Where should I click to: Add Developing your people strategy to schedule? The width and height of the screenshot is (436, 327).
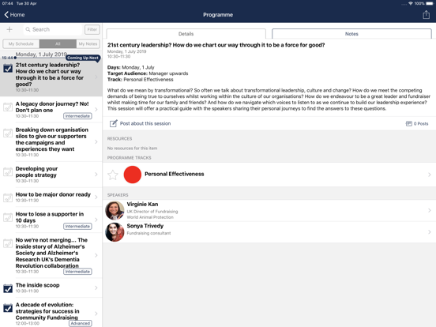8,172
